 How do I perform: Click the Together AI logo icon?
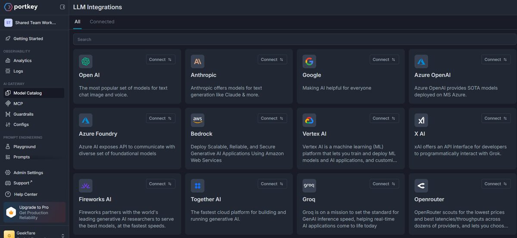click(197, 185)
